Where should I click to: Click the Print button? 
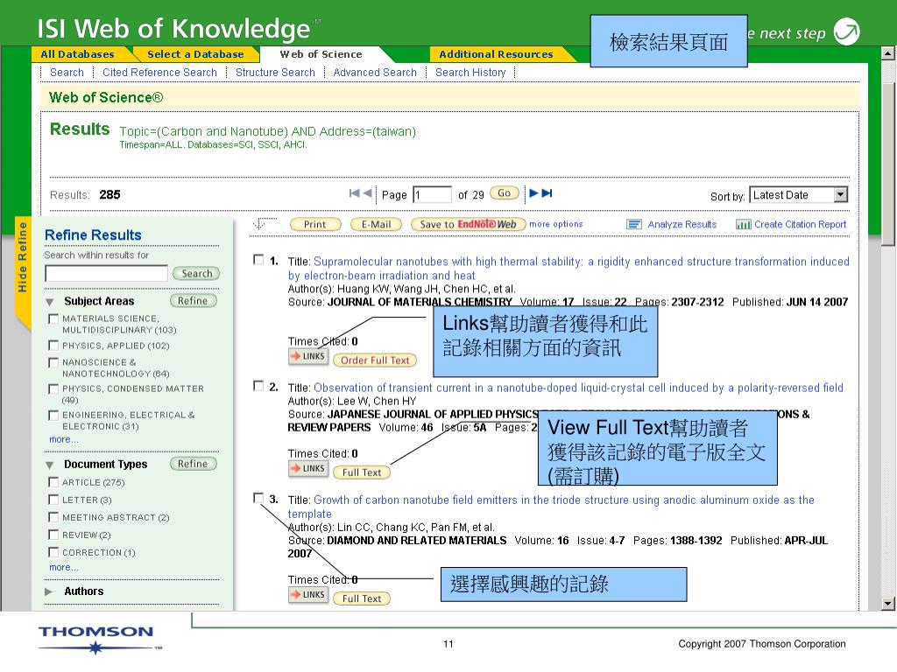tap(315, 225)
